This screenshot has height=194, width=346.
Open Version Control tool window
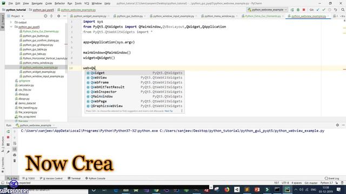(x=51, y=178)
